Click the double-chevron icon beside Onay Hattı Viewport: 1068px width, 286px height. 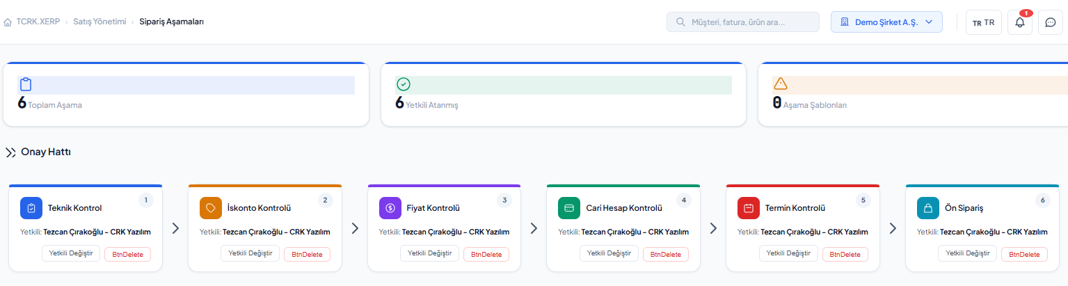pyautogui.click(x=10, y=152)
